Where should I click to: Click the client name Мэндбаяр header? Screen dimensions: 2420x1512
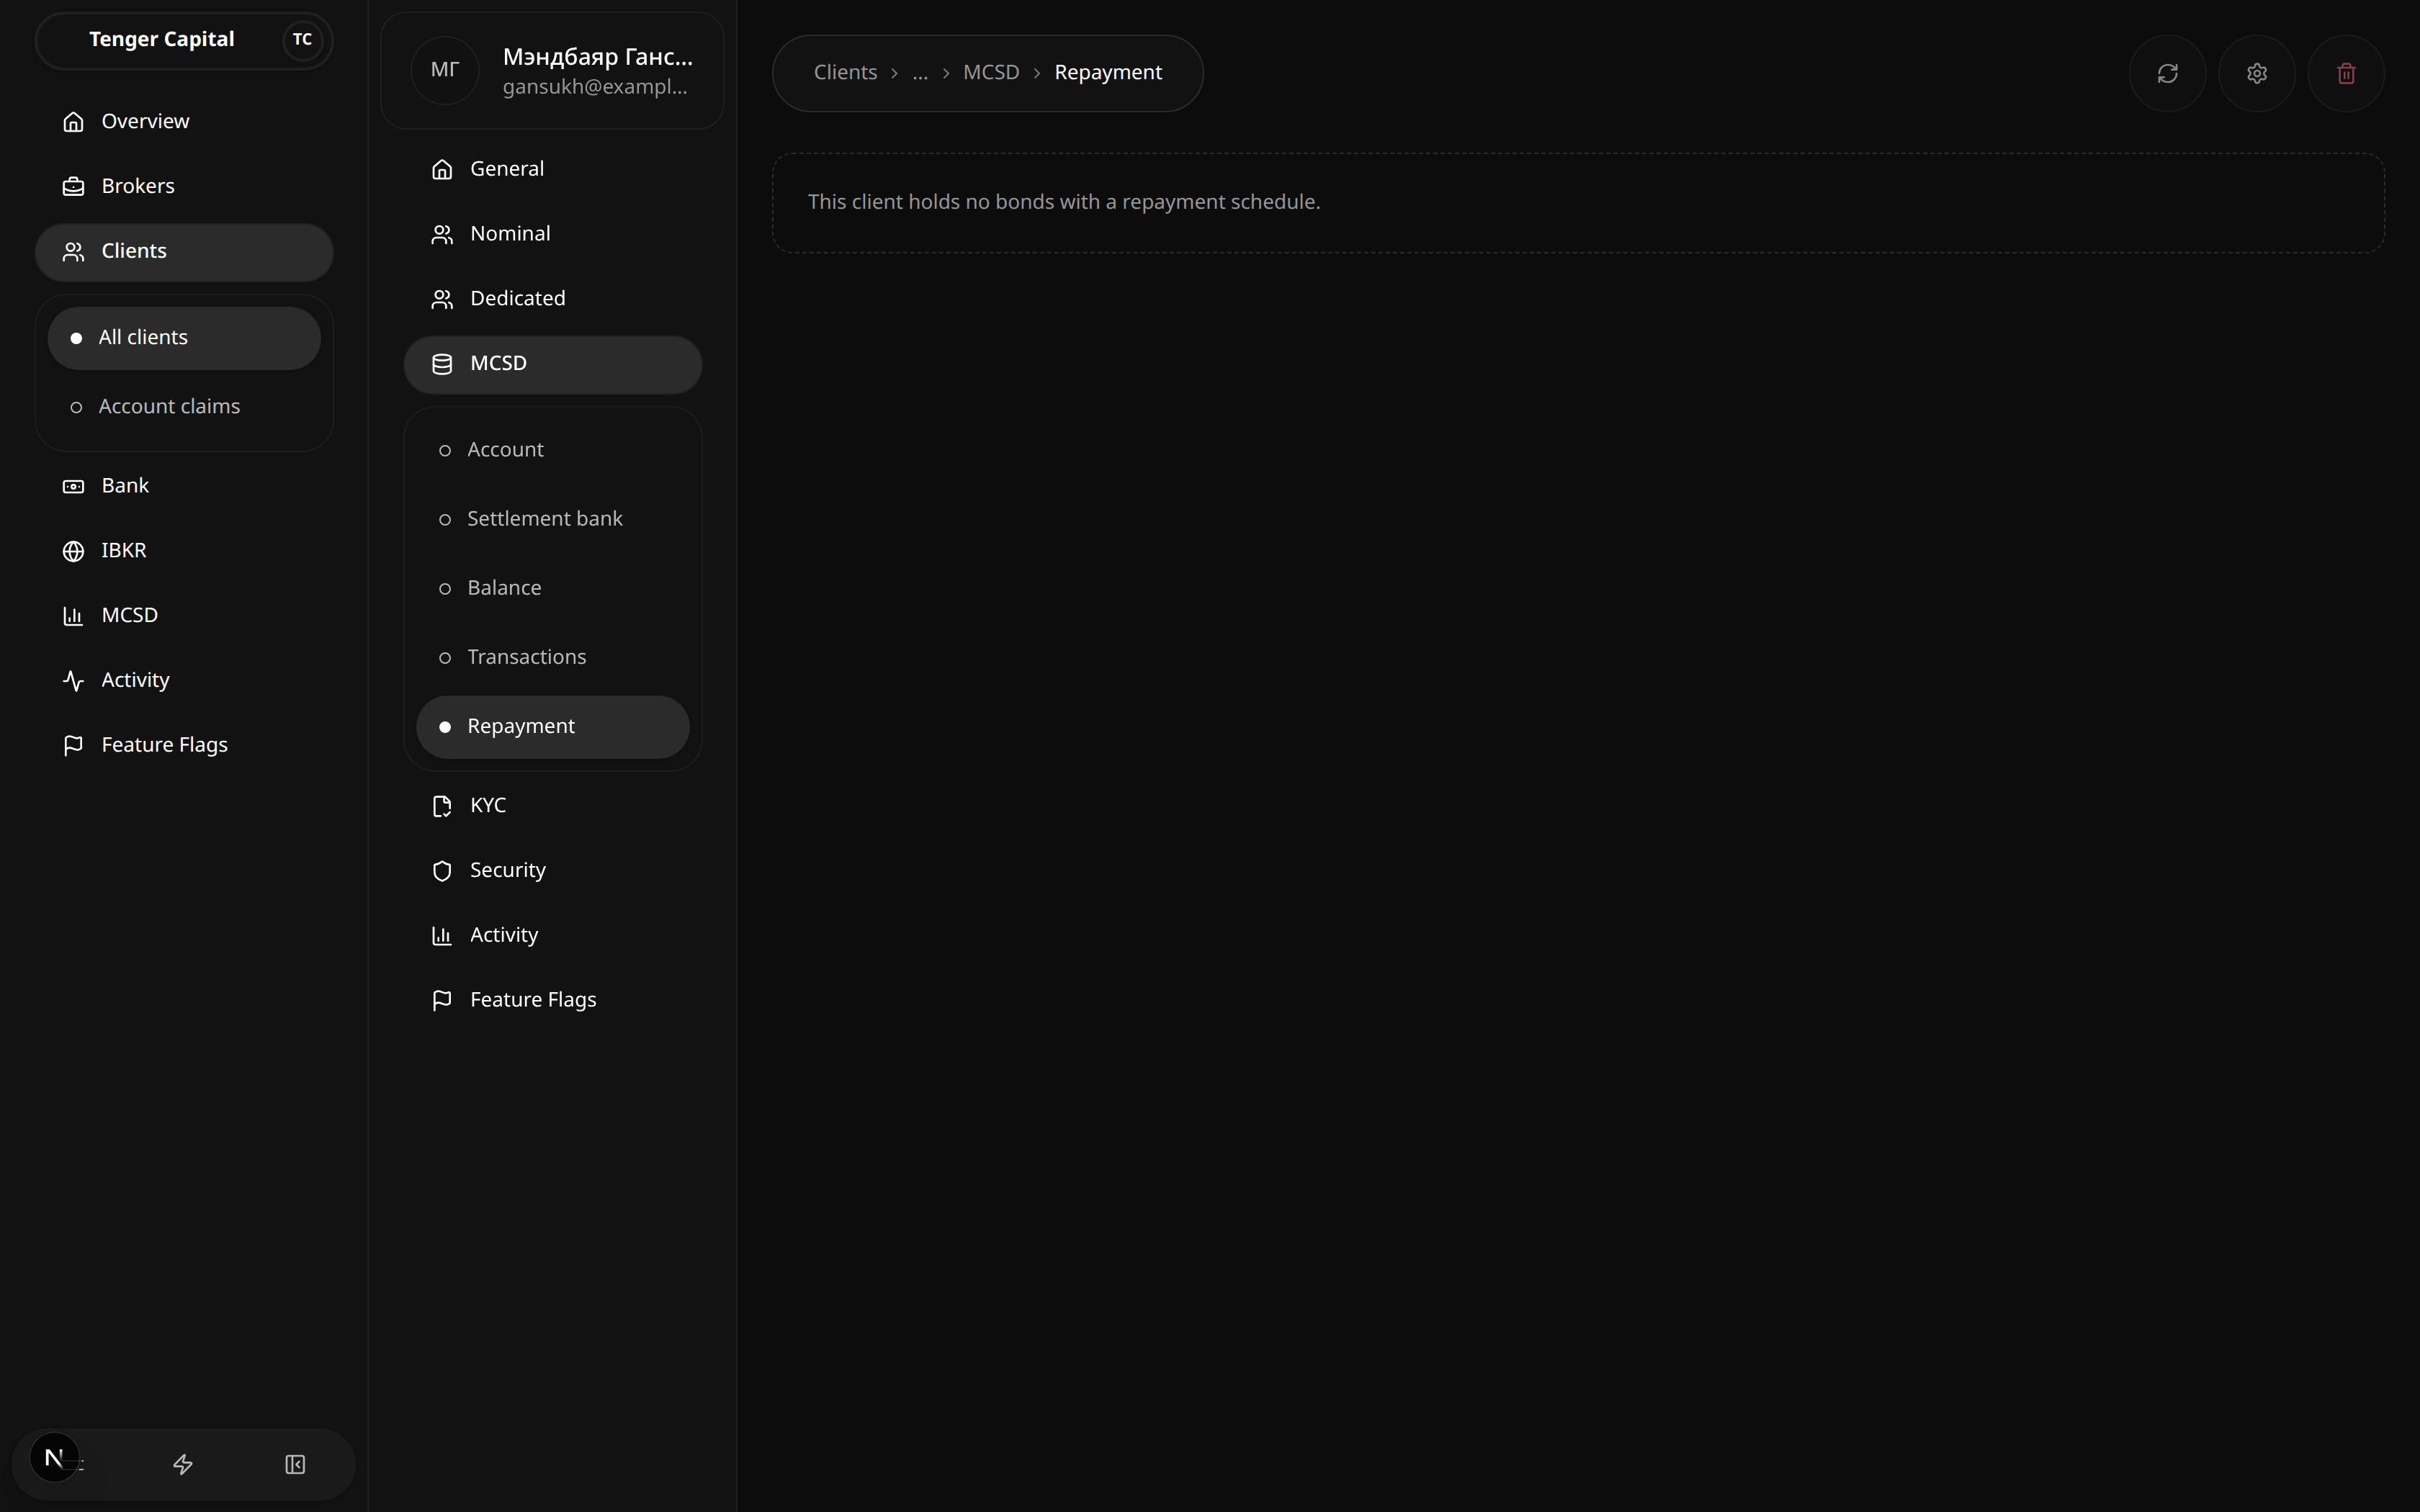click(x=597, y=57)
